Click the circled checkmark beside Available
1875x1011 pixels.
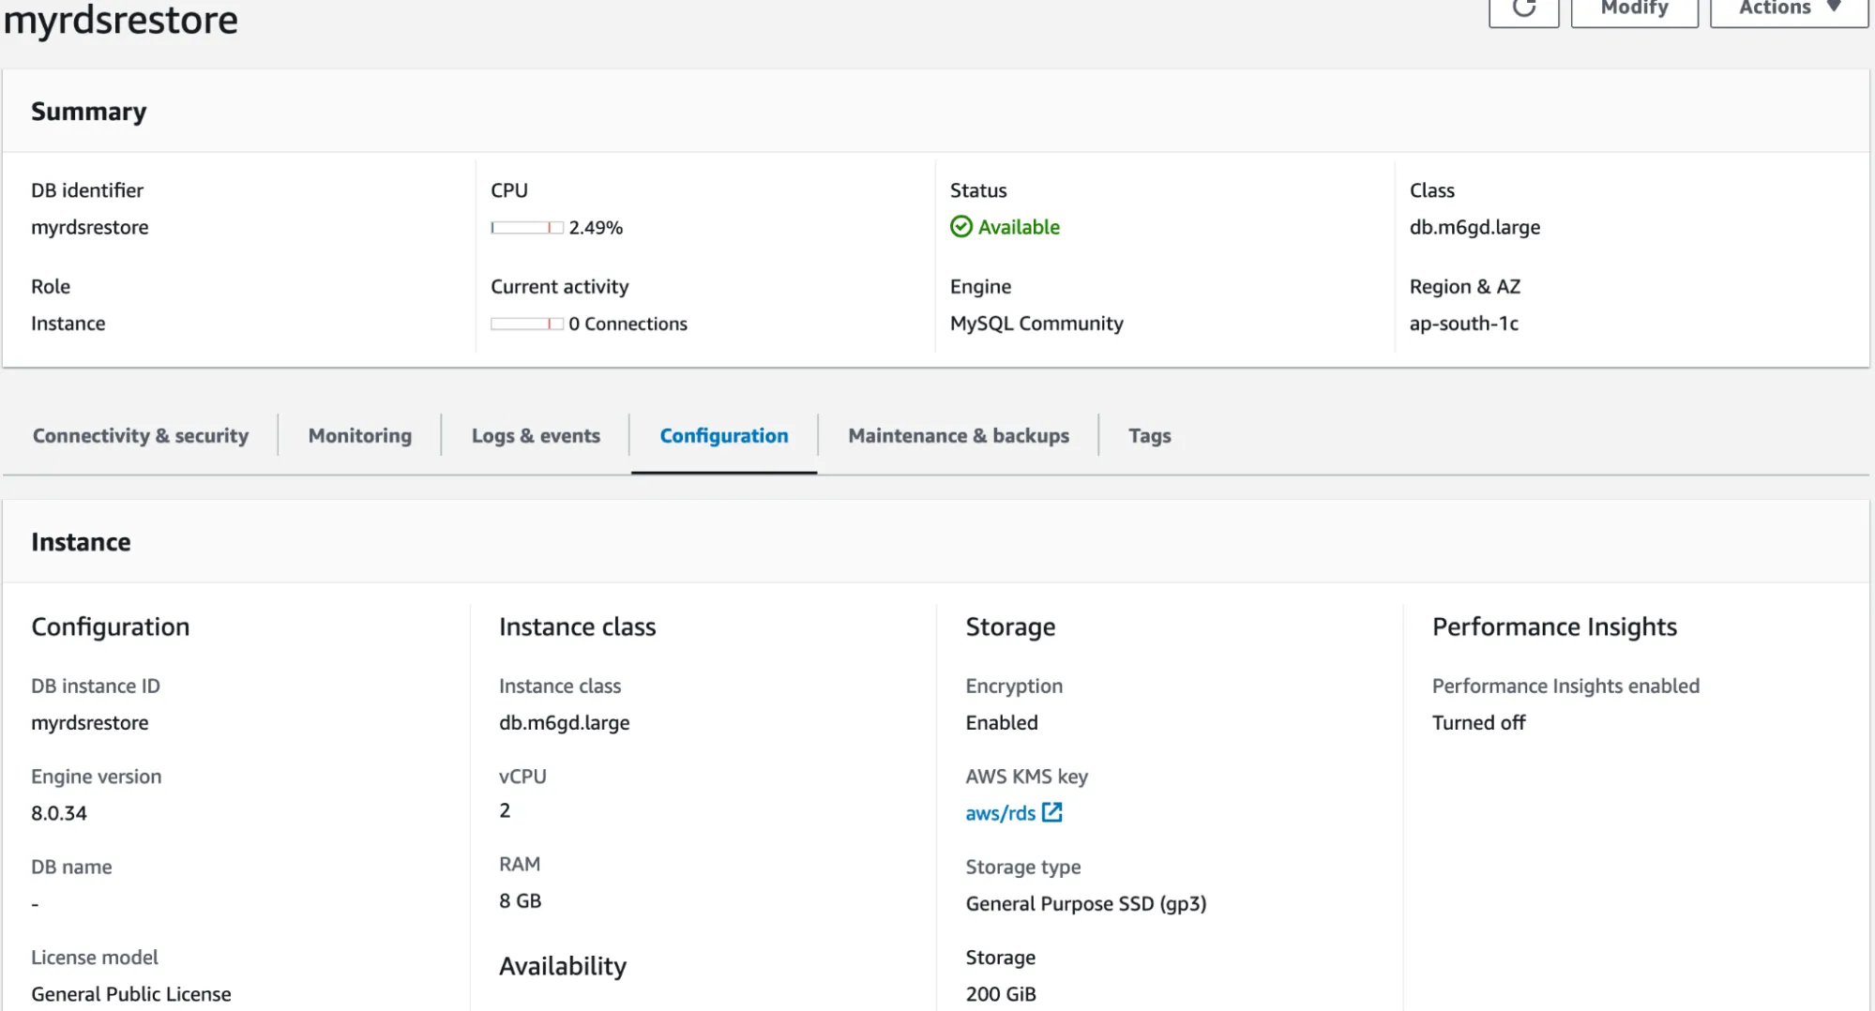coord(960,226)
